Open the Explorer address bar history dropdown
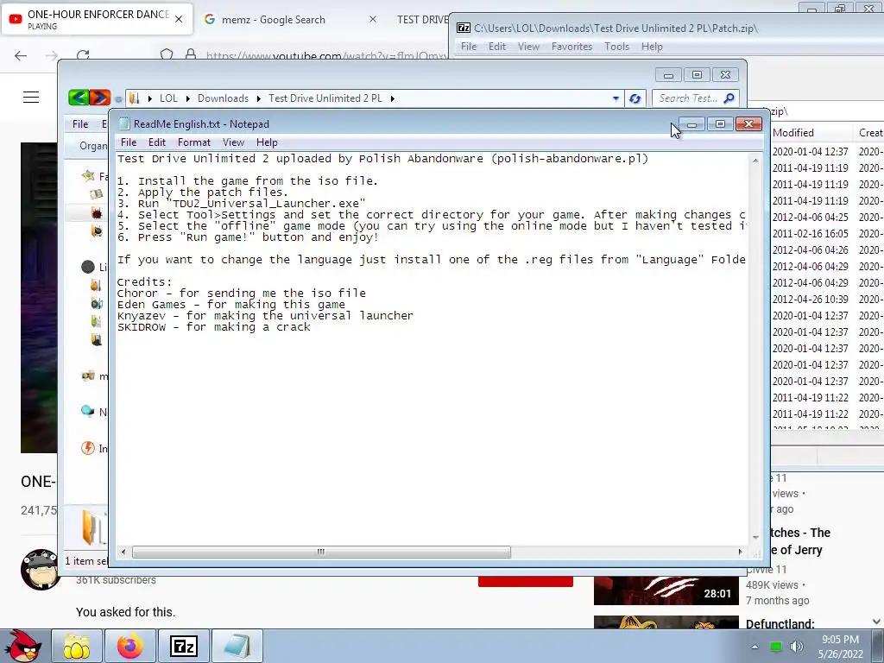 click(x=616, y=98)
